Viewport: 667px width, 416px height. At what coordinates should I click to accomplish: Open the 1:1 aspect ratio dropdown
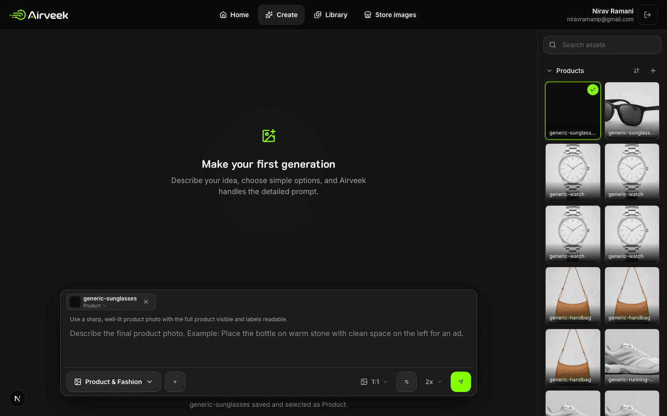[374, 382]
